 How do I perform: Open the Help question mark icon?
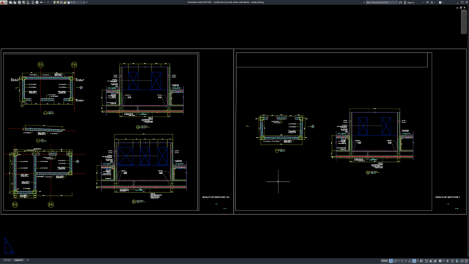tap(440, 2)
